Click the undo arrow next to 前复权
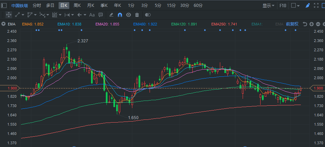Viewport: 325px width, 147px height. pos(305,24)
